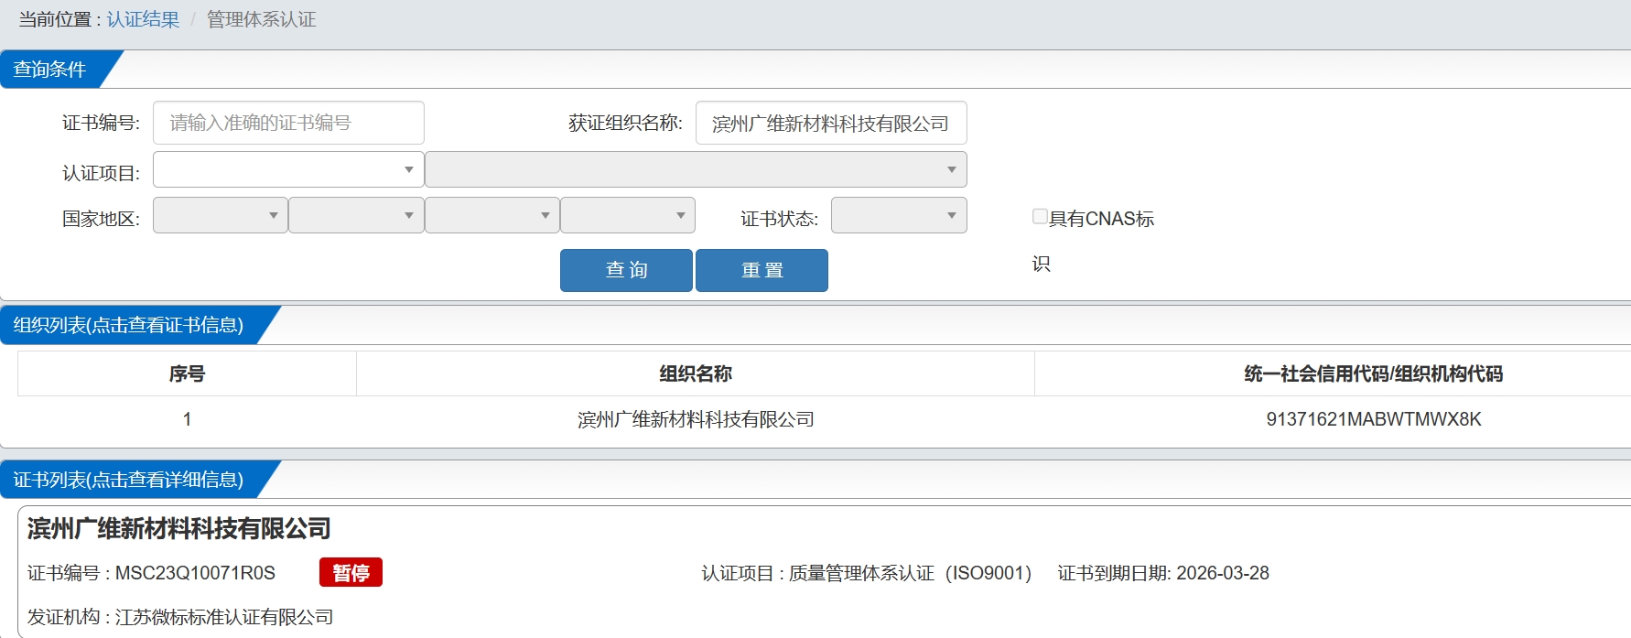The image size is (1631, 638).
Task: Open the first 认证项目 dropdown
Action: click(288, 169)
